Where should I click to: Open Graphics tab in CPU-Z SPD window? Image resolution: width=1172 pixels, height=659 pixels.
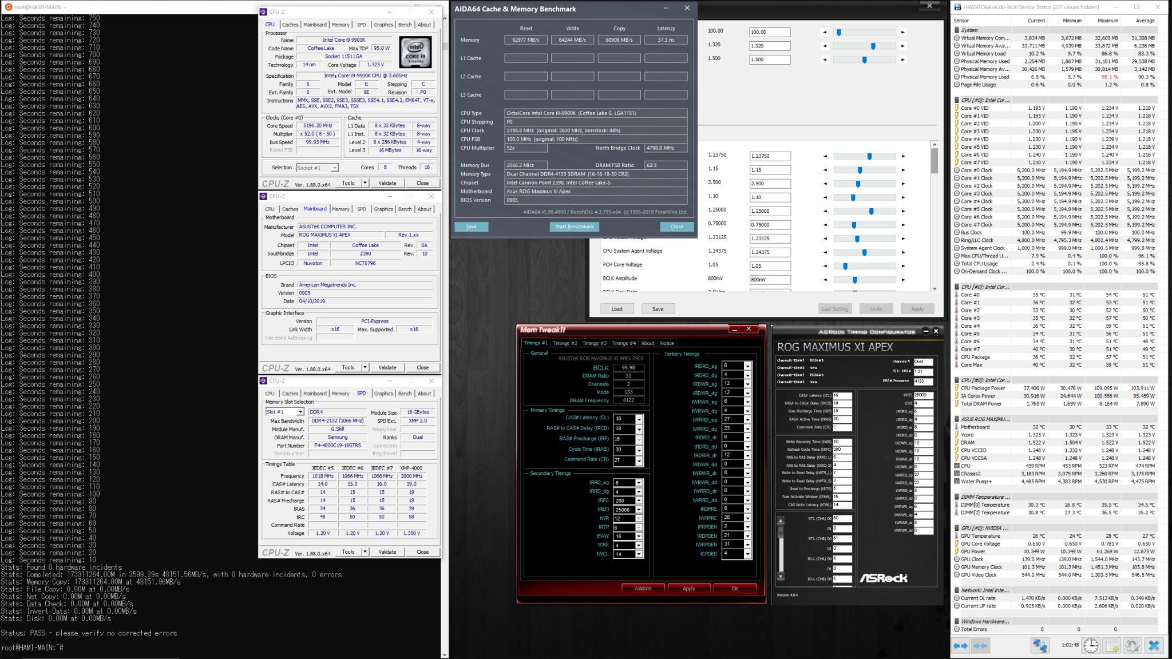coord(383,394)
